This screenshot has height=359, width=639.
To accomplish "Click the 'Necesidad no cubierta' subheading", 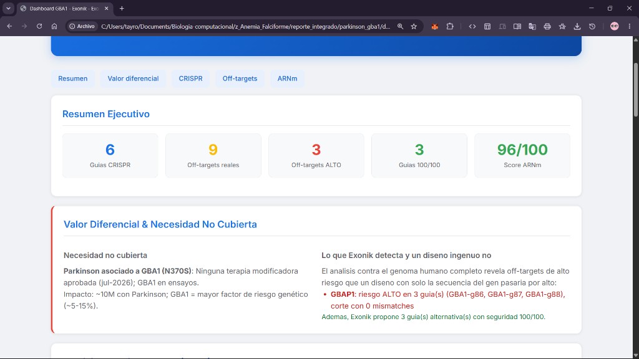I will [x=105, y=255].
